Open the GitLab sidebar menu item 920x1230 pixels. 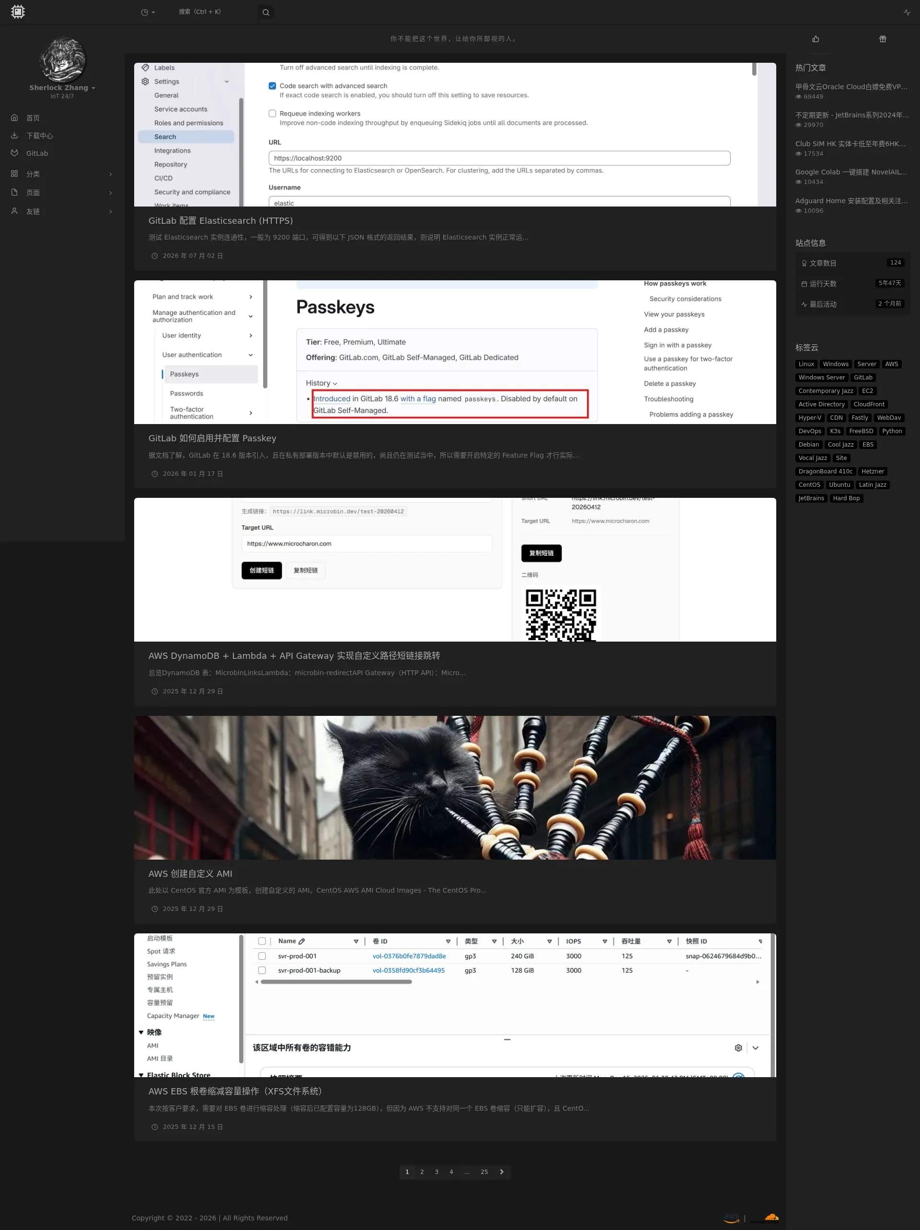tap(62, 153)
